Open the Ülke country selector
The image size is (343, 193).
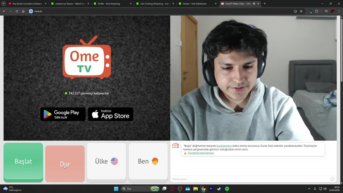click(x=106, y=161)
